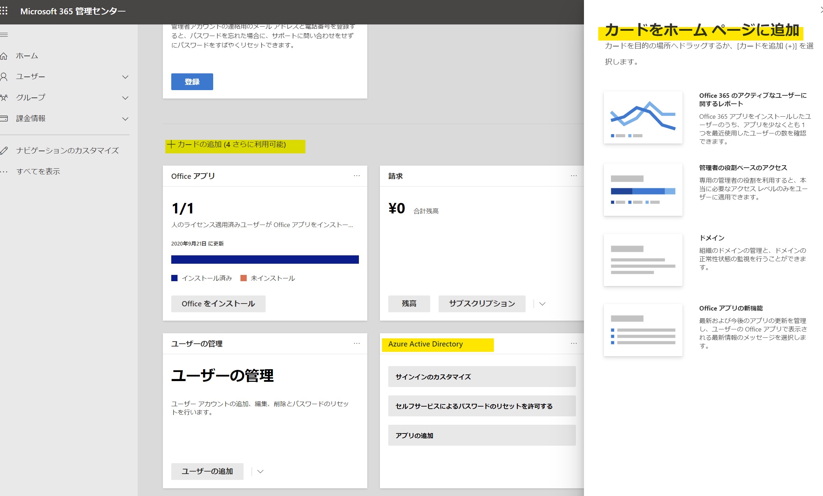
Task: Click the 2020年9月21日 に更新 date text
Action: pos(197,243)
